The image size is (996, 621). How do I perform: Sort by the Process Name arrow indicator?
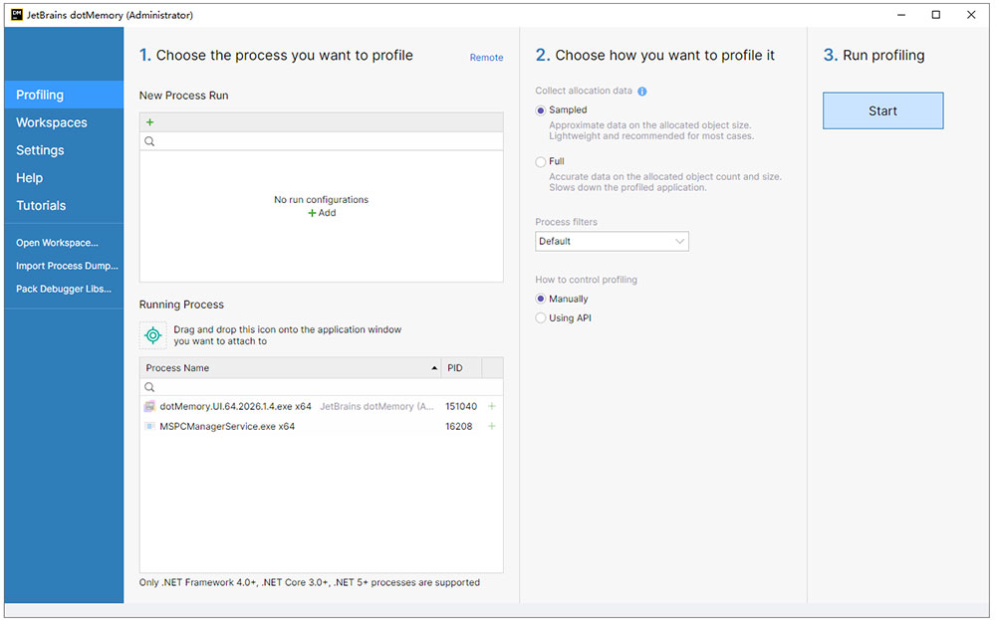(434, 368)
